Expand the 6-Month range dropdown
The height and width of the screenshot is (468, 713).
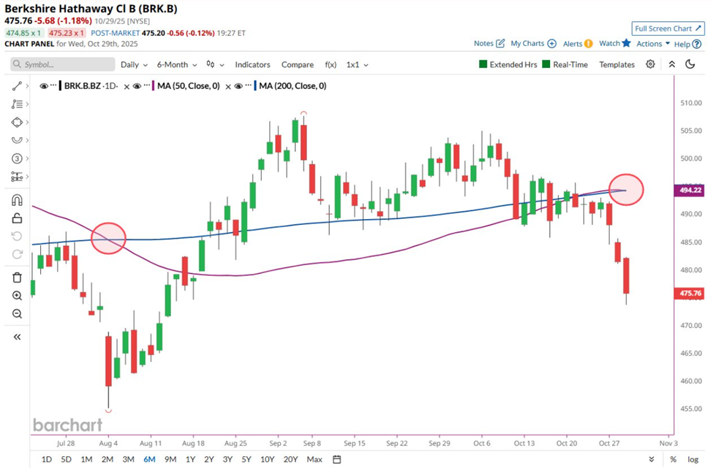pyautogui.click(x=176, y=64)
